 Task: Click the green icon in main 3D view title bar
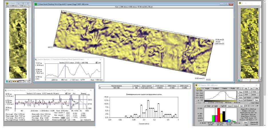coord(36,4)
